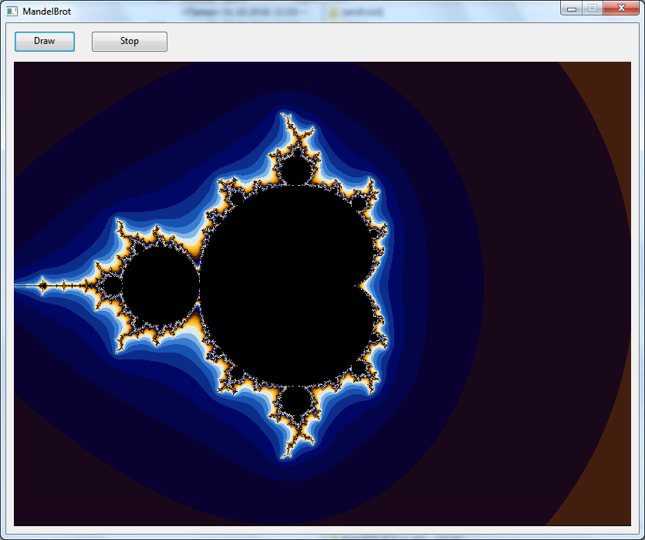Maximize the MandelBrot window
The width and height of the screenshot is (645, 540).
tap(592, 8)
